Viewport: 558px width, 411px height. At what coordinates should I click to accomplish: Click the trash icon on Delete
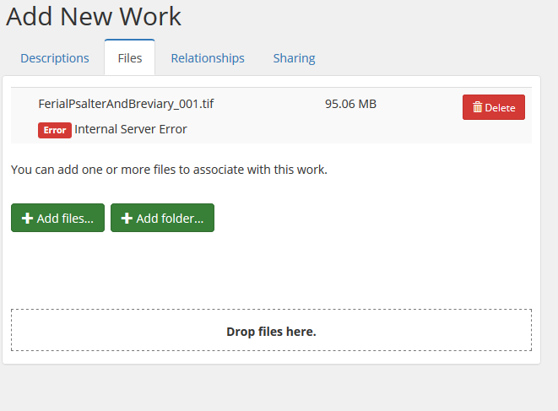pos(477,107)
